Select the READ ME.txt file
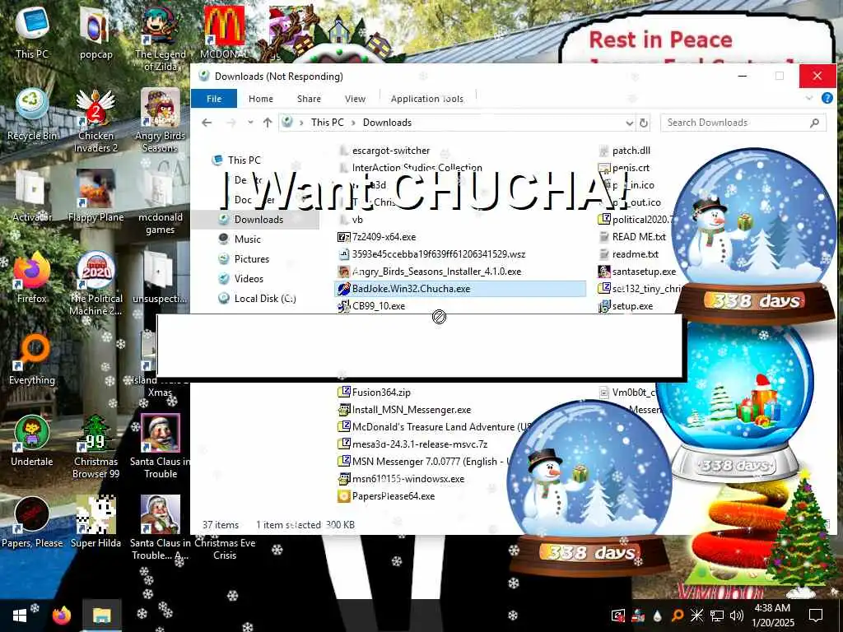The height and width of the screenshot is (632, 843). pos(632,237)
